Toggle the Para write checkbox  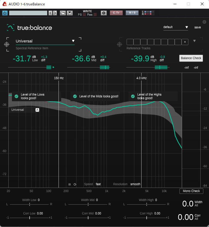95,14
